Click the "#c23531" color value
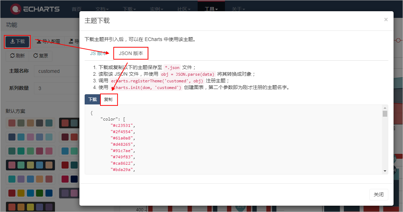This screenshot has height=212, width=403. point(122,125)
